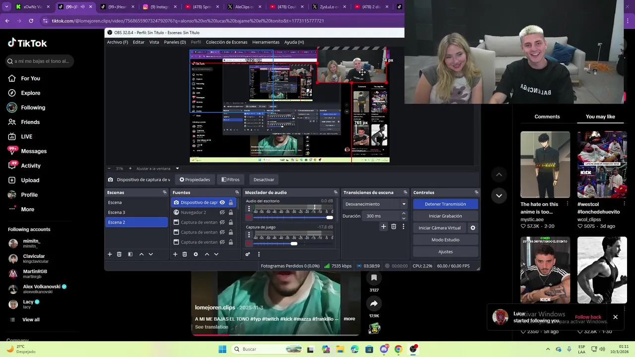This screenshot has width=635, height=357.
Task: Open the Vista menu in OBS
Action: 154,42
